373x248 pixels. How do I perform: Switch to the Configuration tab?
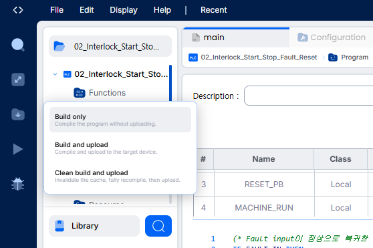[332, 37]
